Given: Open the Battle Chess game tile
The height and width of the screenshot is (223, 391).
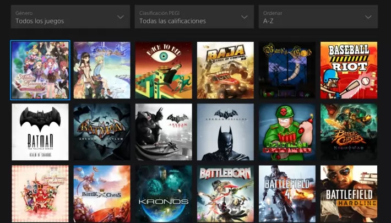Looking at the screenshot, I should 102,194.
